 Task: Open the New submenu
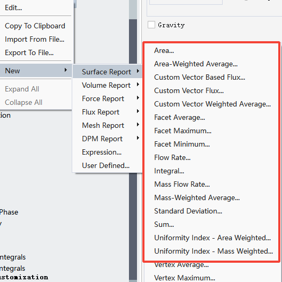tap(36, 71)
